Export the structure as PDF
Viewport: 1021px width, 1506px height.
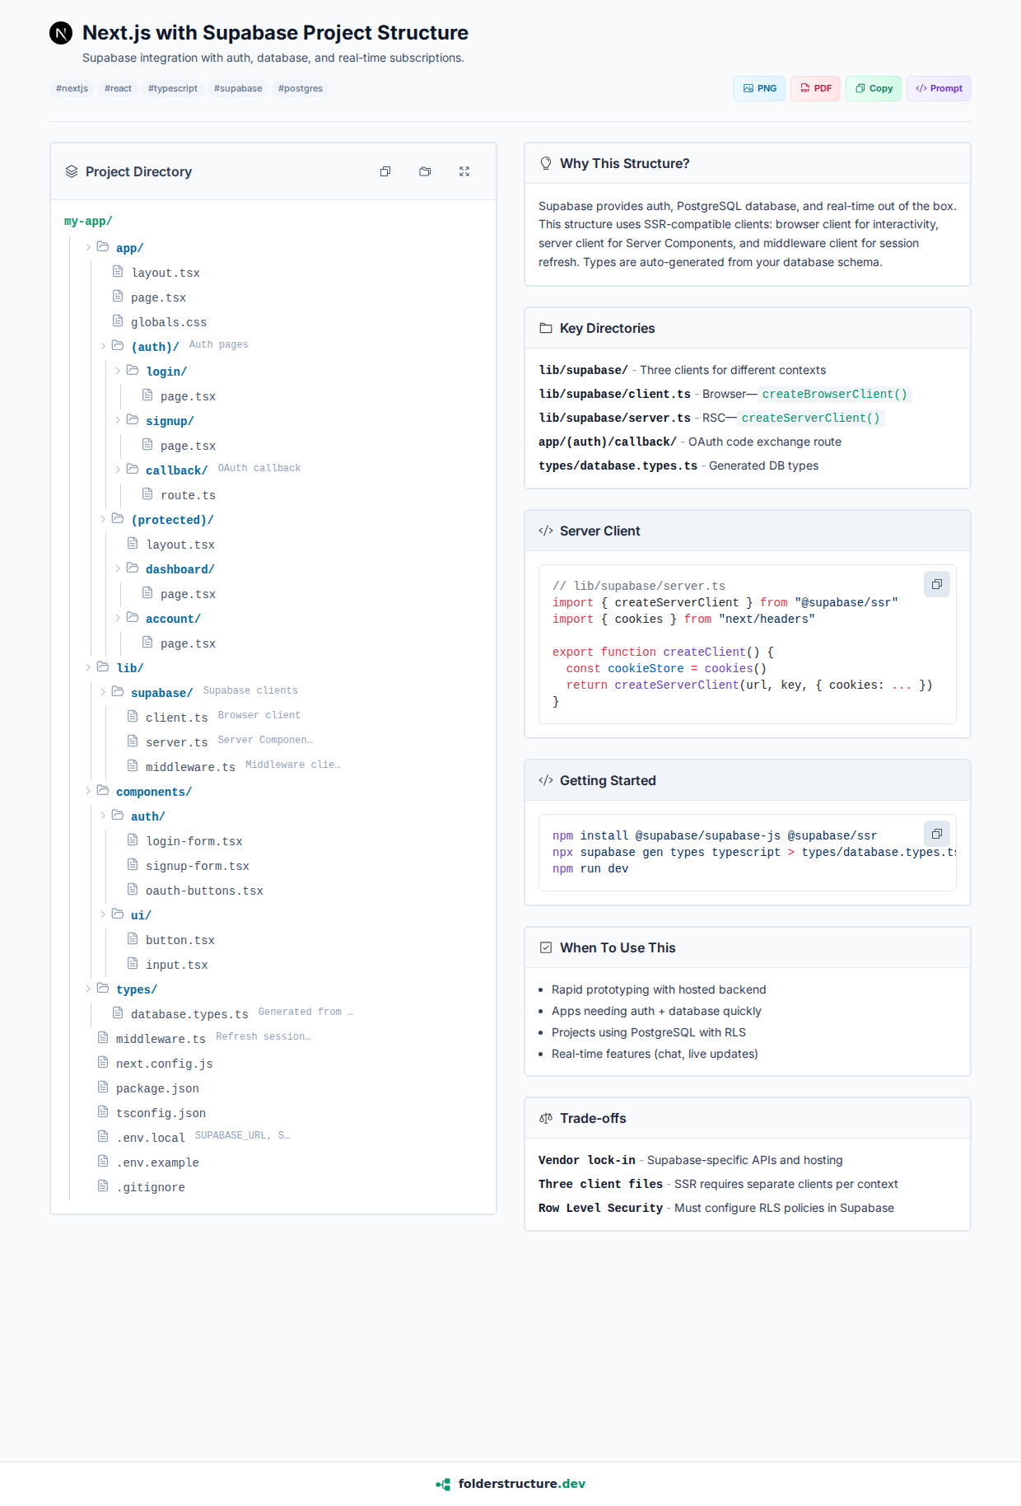pos(815,88)
